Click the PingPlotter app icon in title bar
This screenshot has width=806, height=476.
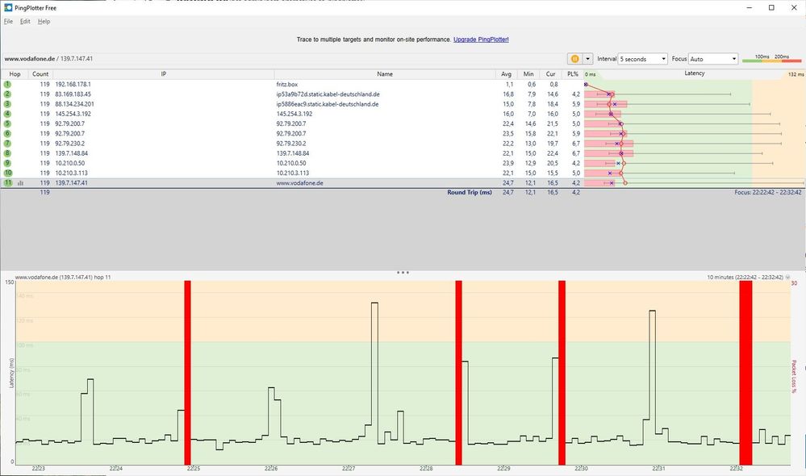click(8, 8)
